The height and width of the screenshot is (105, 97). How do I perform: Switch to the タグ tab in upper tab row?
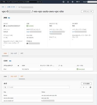(x=22, y=53)
